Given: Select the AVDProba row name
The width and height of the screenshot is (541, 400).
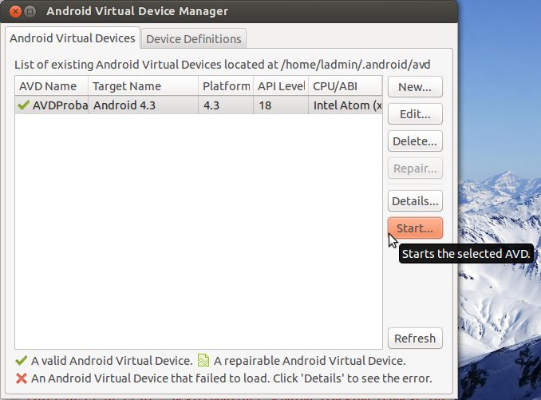Looking at the screenshot, I should pos(60,105).
